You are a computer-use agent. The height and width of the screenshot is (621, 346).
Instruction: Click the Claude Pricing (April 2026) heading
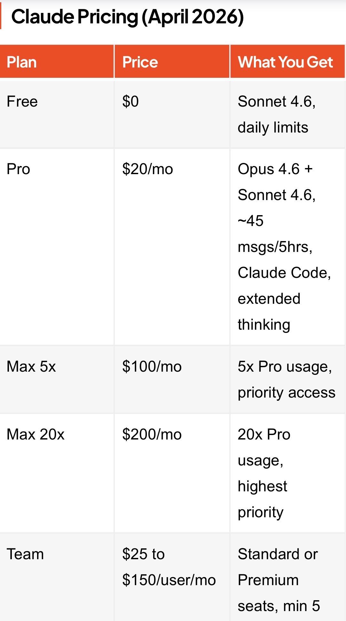[x=127, y=17]
